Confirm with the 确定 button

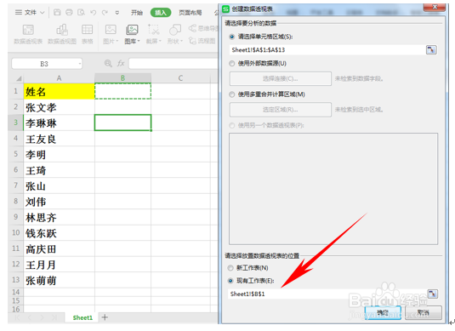point(383,313)
